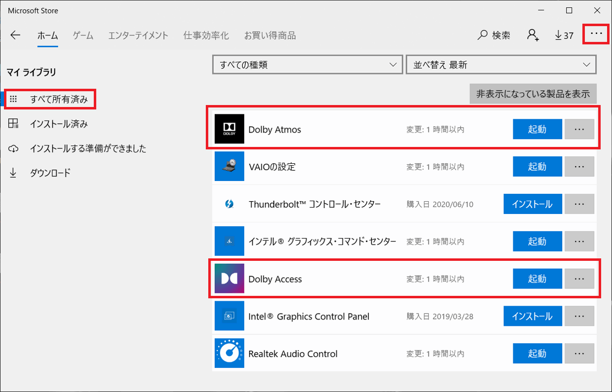The height and width of the screenshot is (392, 612).
Task: Click the Realtek Audio Control name
Action: click(293, 354)
